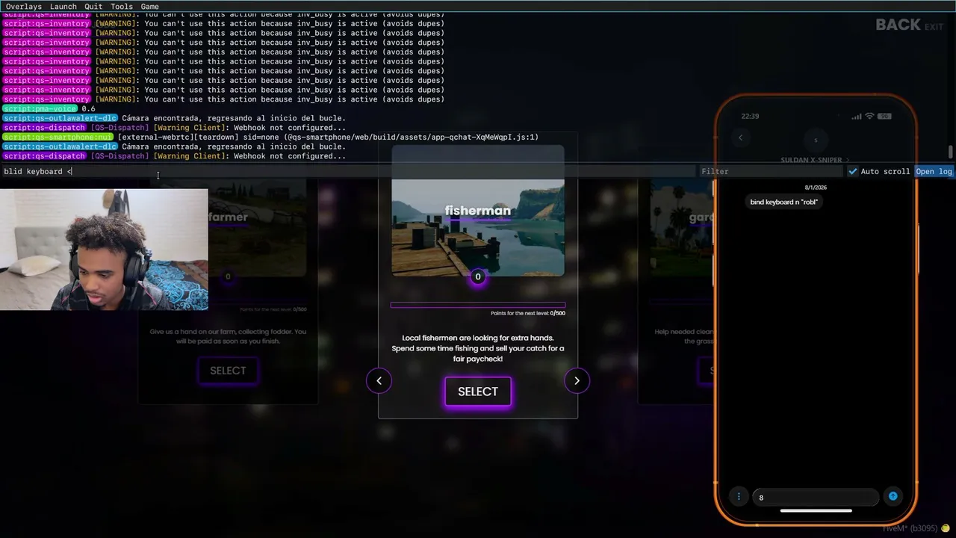The height and width of the screenshot is (538, 956).
Task: Click the 'bind keyboard n "robl"' chat message
Action: 784,202
